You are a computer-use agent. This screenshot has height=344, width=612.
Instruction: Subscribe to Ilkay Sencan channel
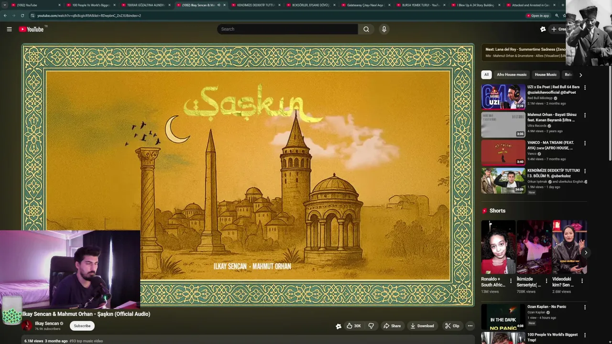[x=82, y=326]
